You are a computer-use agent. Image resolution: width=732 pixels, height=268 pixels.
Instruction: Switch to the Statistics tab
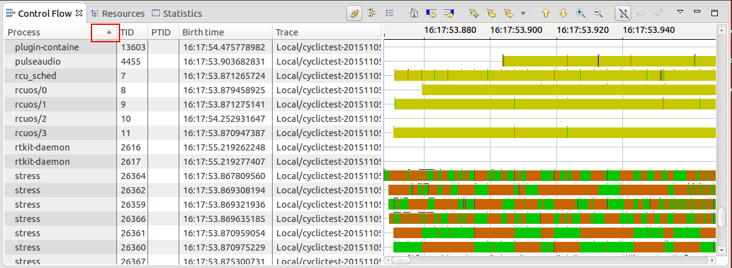[177, 14]
